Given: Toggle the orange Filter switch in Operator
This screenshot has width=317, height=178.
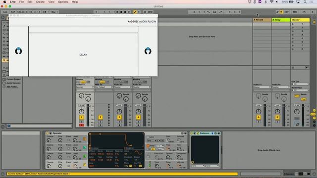Looking at the screenshot, I should click(x=148, y=146).
